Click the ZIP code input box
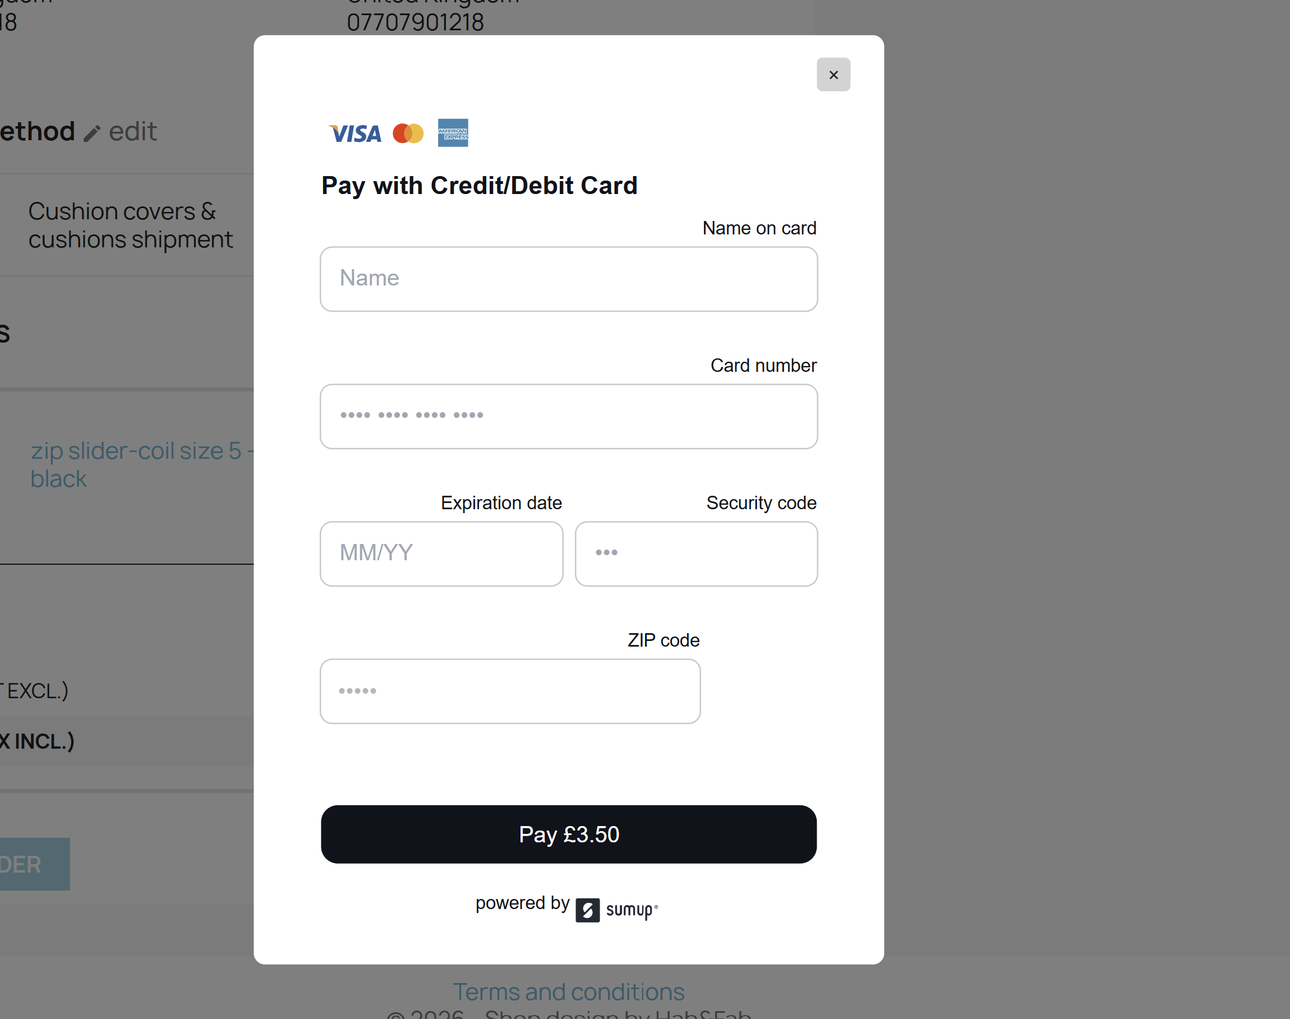 click(510, 691)
